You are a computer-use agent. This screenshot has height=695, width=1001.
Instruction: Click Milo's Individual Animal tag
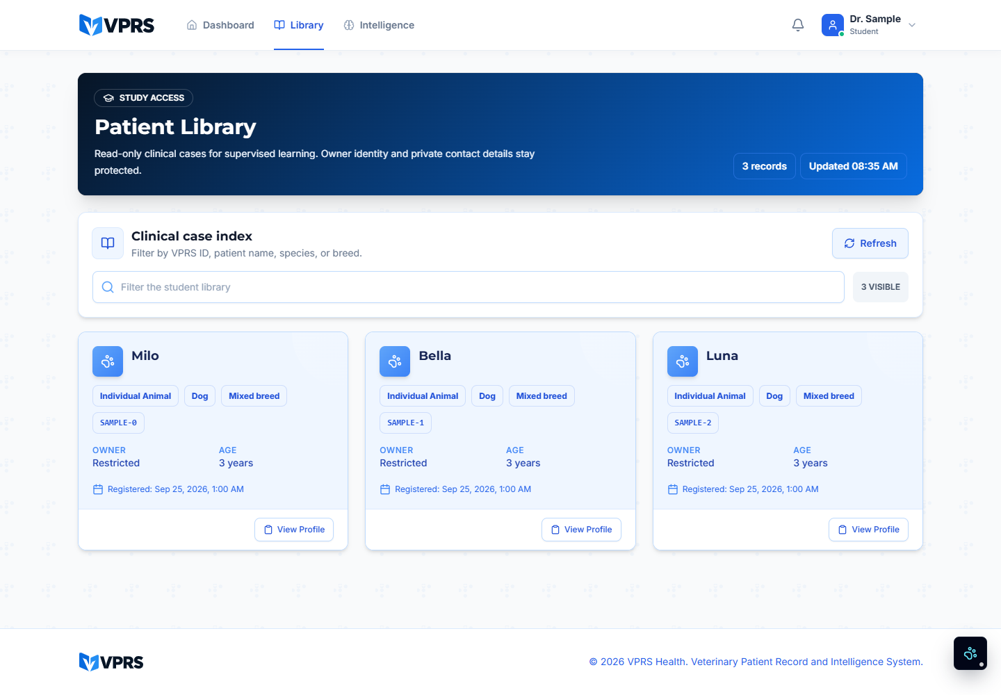coord(136,396)
